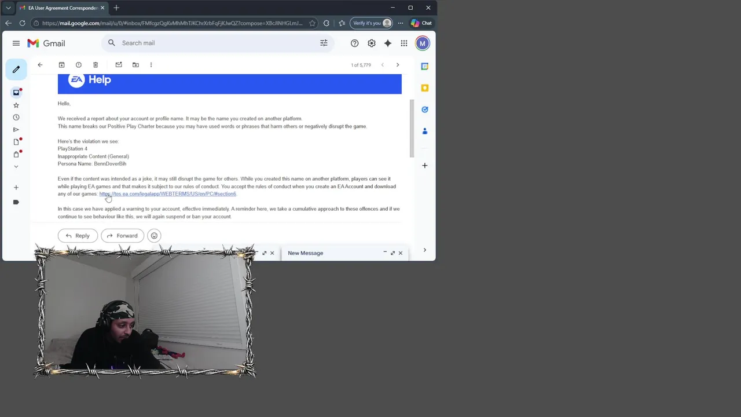Open Google account avatar M
The width and height of the screenshot is (741, 417).
coord(423,43)
